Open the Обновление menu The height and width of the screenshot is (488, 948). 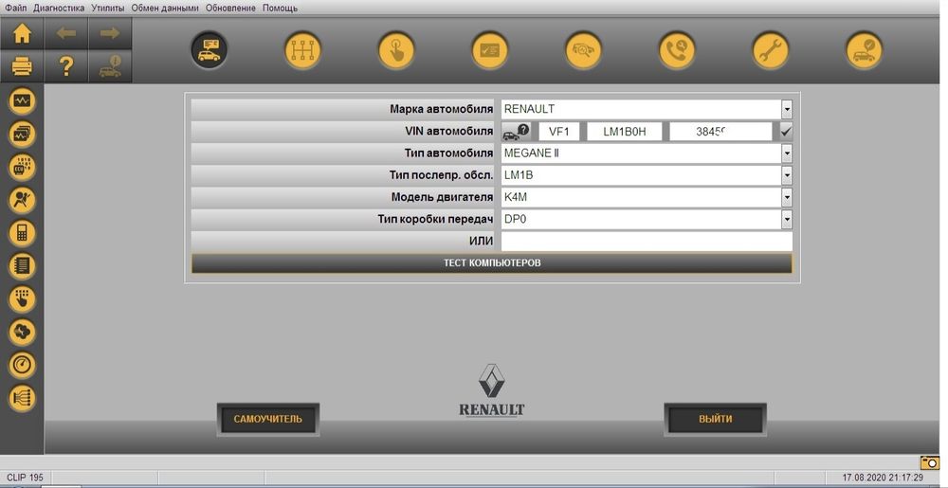click(230, 8)
